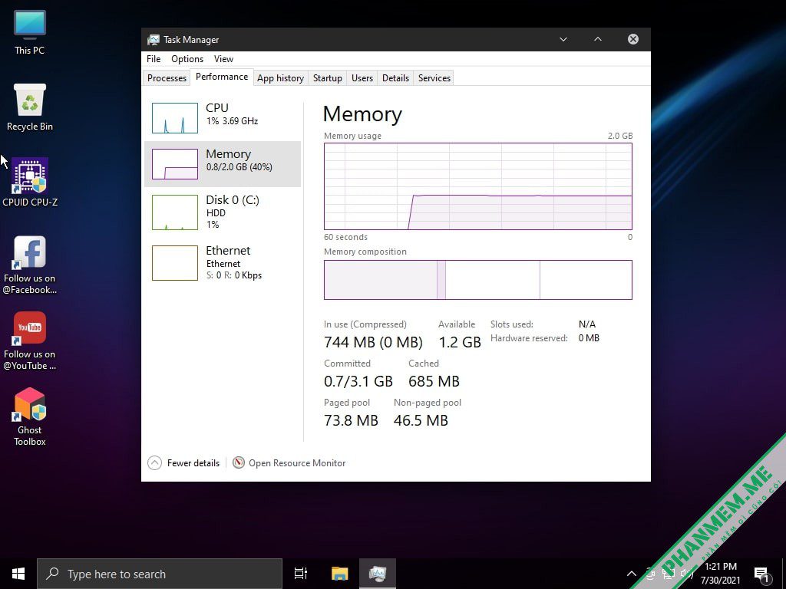Image resolution: width=786 pixels, height=589 pixels.
Task: Launch Ghost Toolbox shortcut
Action: 30,416
